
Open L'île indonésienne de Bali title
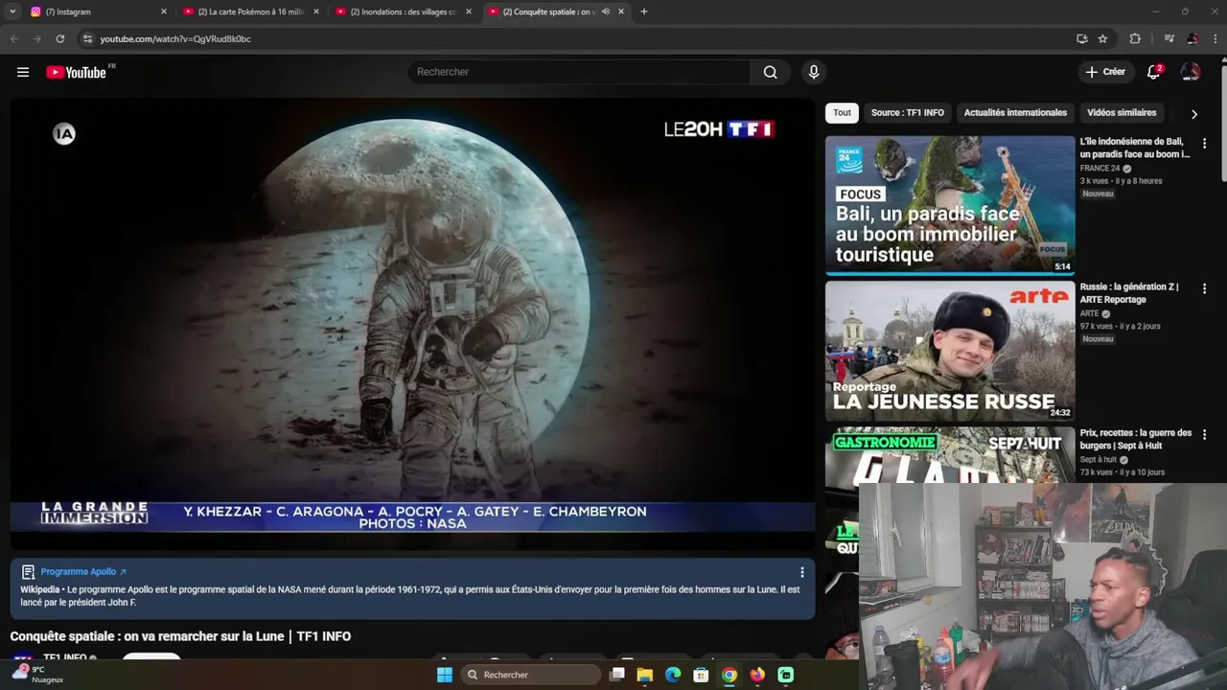1135,148
